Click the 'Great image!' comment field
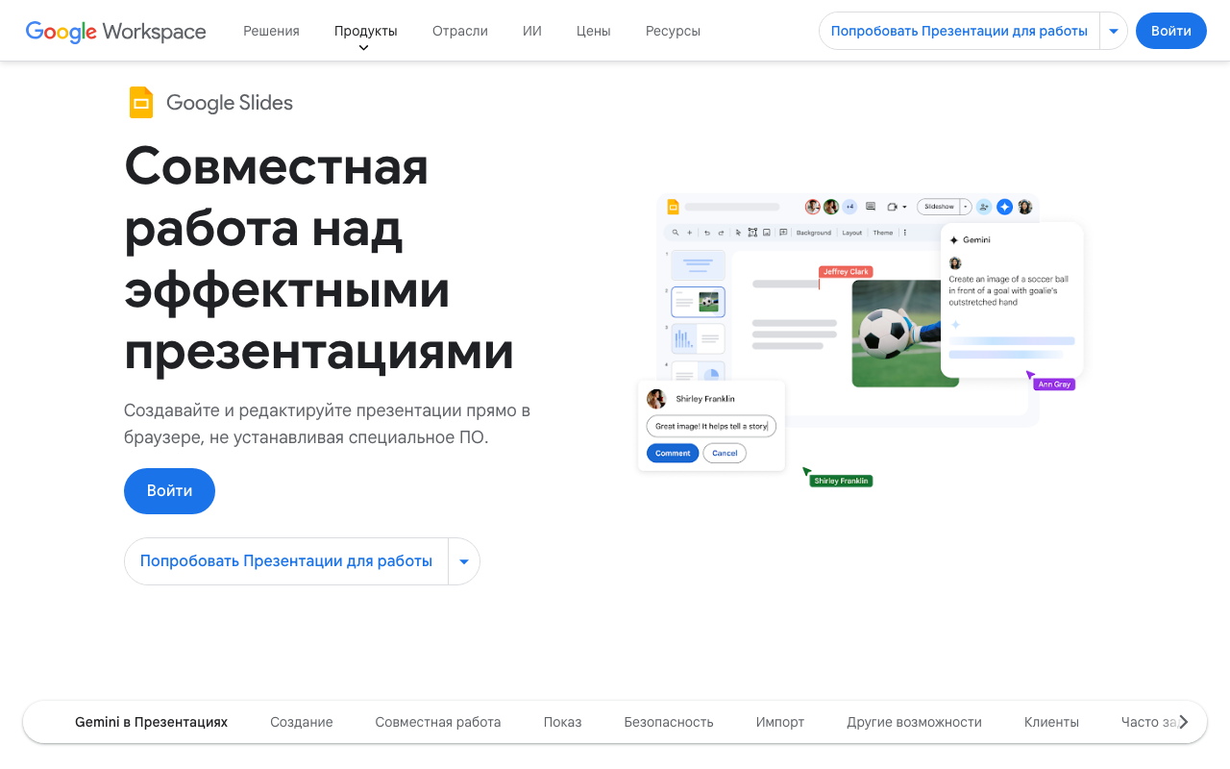Viewport: 1230px width, 769px height. [711, 426]
